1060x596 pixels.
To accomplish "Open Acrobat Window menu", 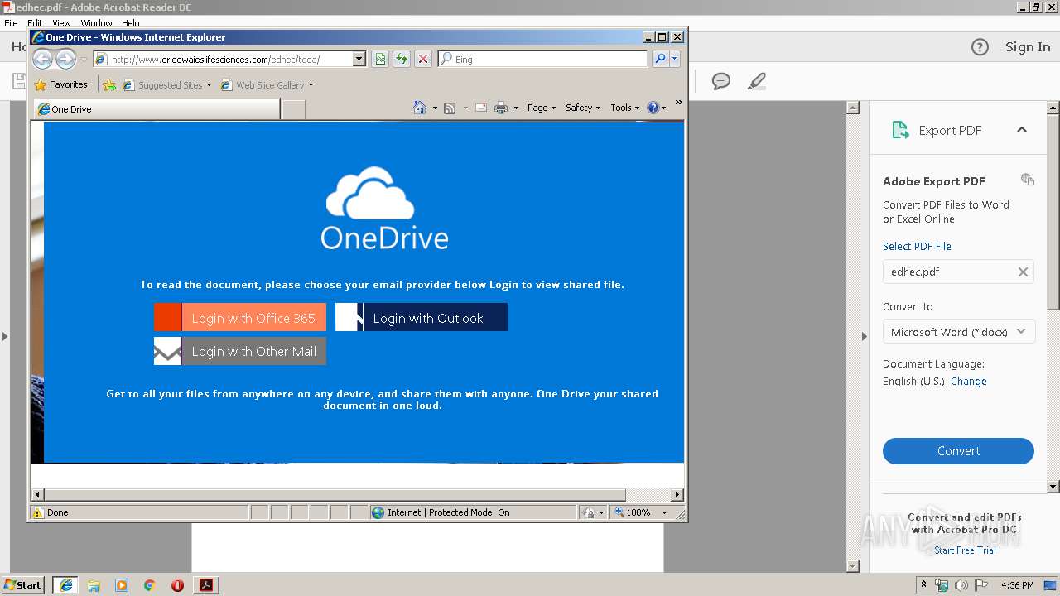I will click(96, 23).
